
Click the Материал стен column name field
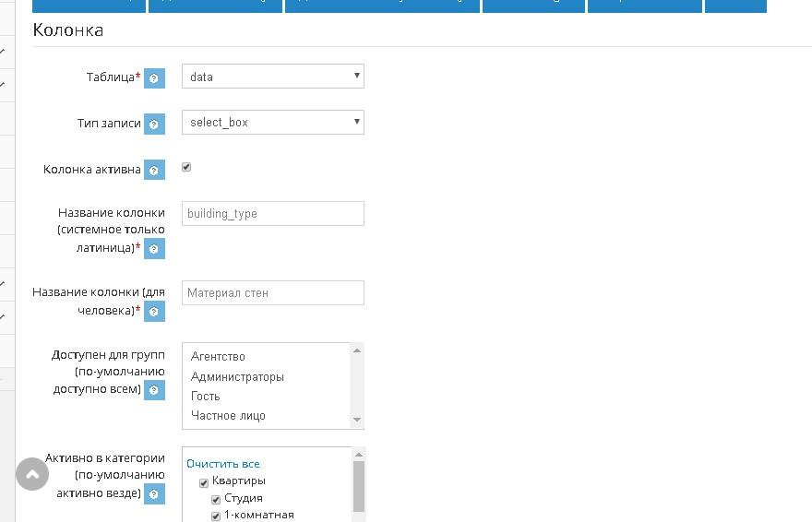tap(273, 292)
